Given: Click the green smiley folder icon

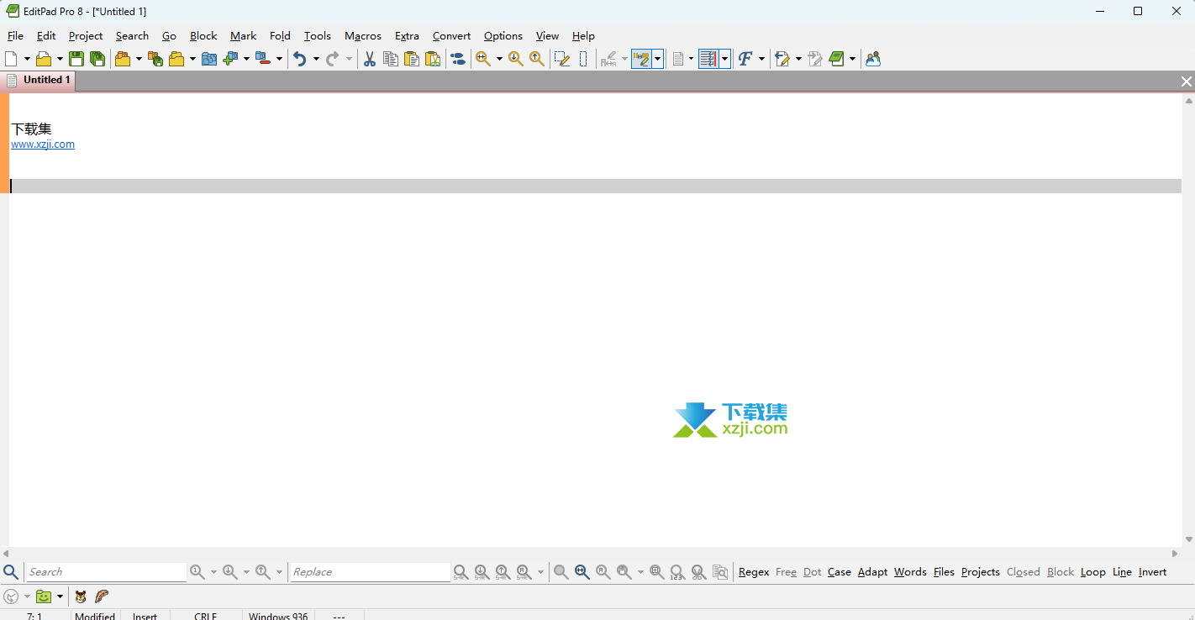Looking at the screenshot, I should pos(44,596).
